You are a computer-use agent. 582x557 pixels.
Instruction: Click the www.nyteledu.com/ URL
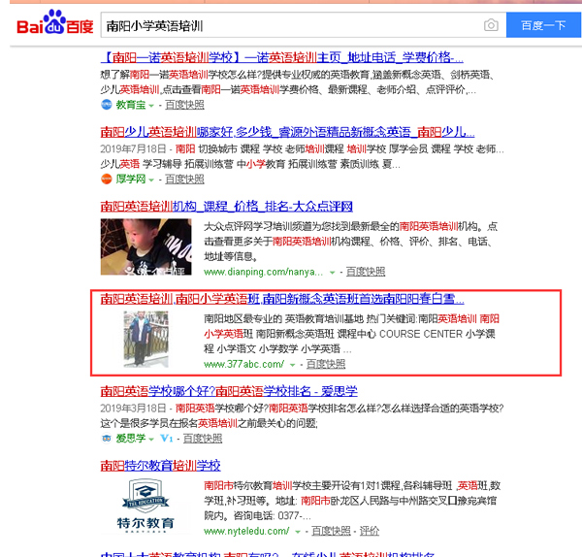click(246, 531)
